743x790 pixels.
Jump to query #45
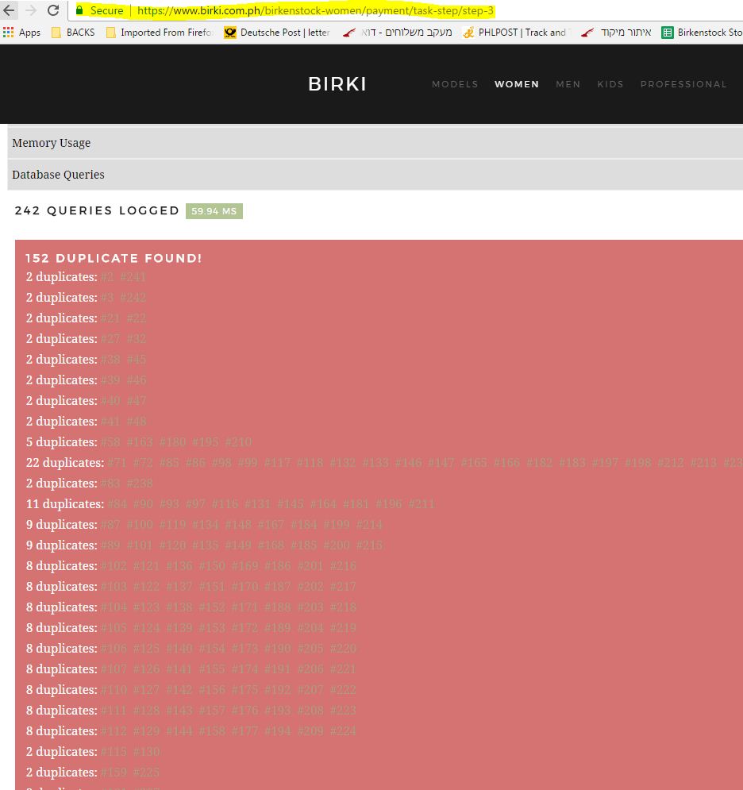(x=137, y=360)
